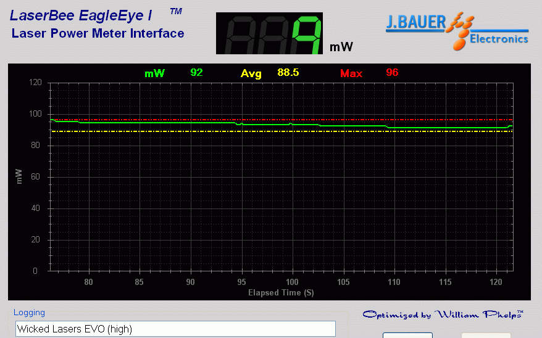This screenshot has height=338, width=542.
Task: Click the green mW legend label
Action: point(155,73)
